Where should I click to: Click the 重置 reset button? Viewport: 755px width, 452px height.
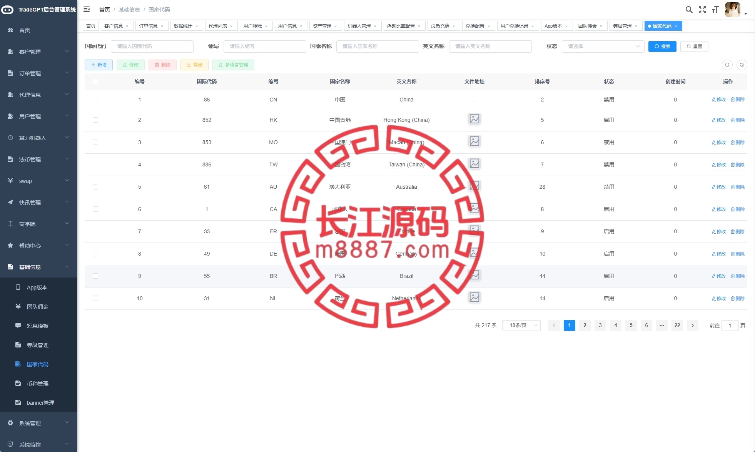coord(694,47)
